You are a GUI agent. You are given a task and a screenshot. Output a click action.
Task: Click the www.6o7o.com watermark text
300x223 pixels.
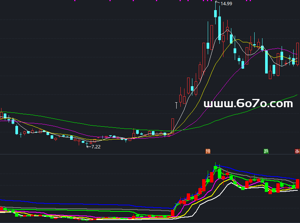click(248, 103)
